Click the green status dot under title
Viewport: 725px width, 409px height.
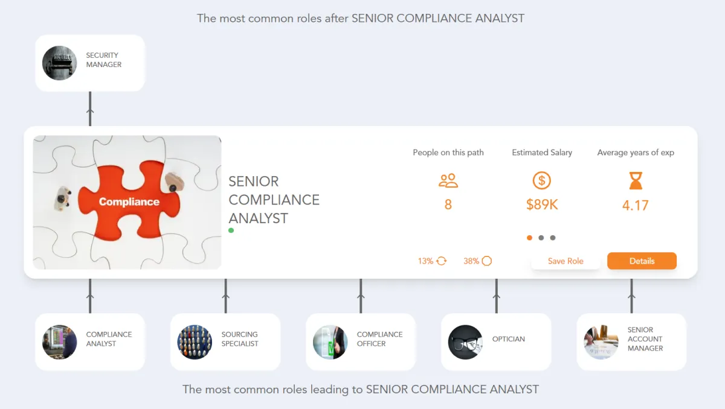231,230
